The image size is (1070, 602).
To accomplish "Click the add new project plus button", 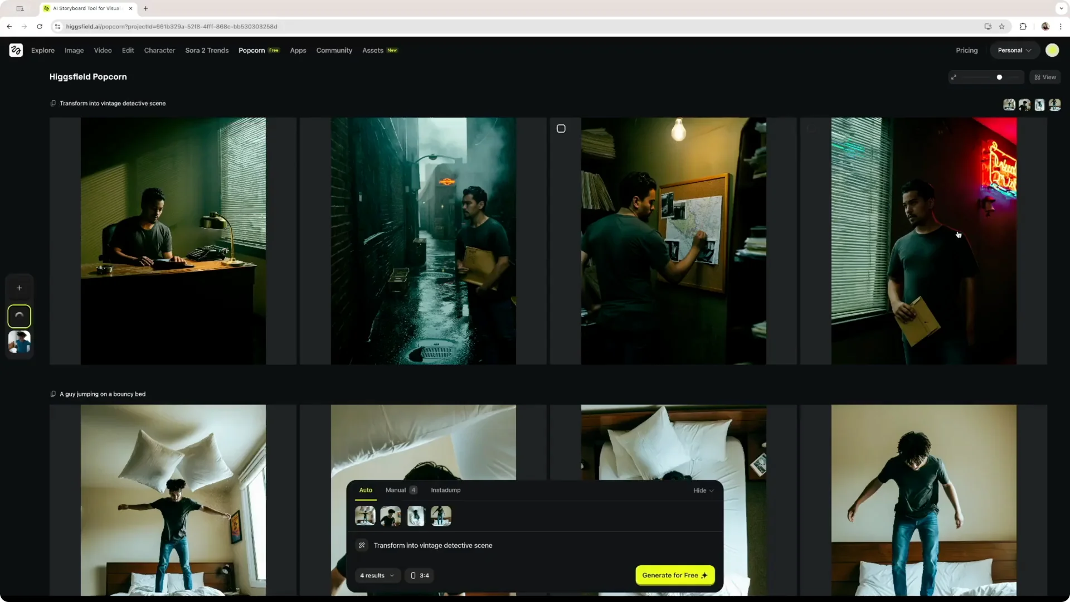I will coord(19,288).
